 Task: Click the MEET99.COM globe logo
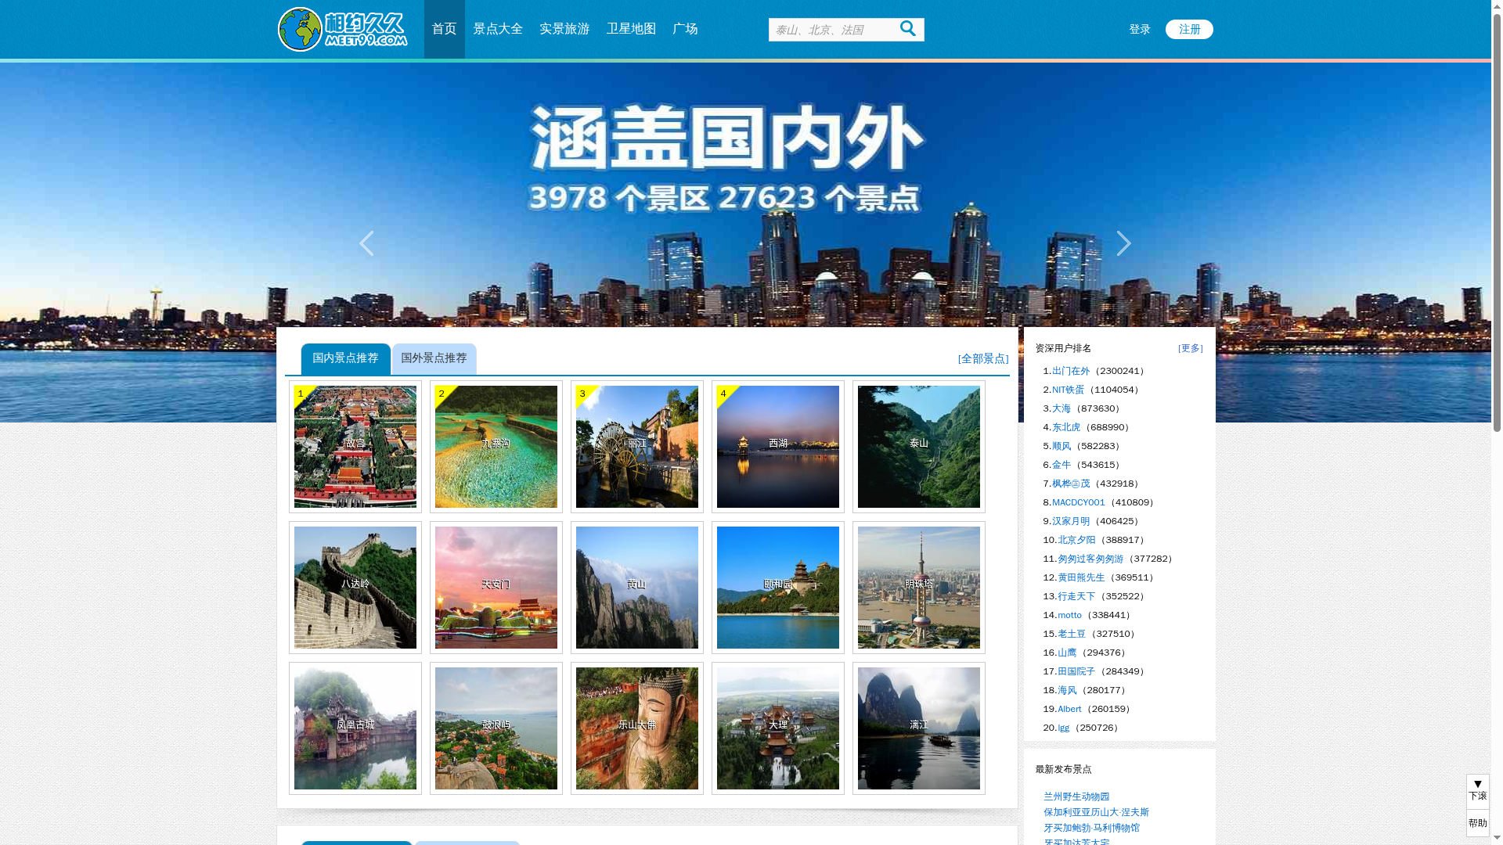pos(342,29)
